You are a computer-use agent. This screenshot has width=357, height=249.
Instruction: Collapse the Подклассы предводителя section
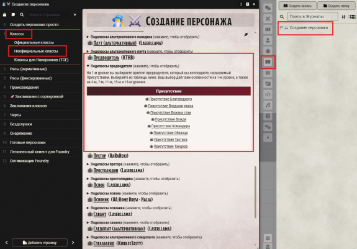pos(133,66)
